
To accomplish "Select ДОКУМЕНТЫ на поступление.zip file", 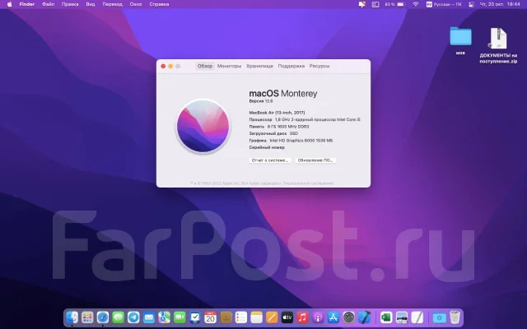I will click(x=498, y=46).
